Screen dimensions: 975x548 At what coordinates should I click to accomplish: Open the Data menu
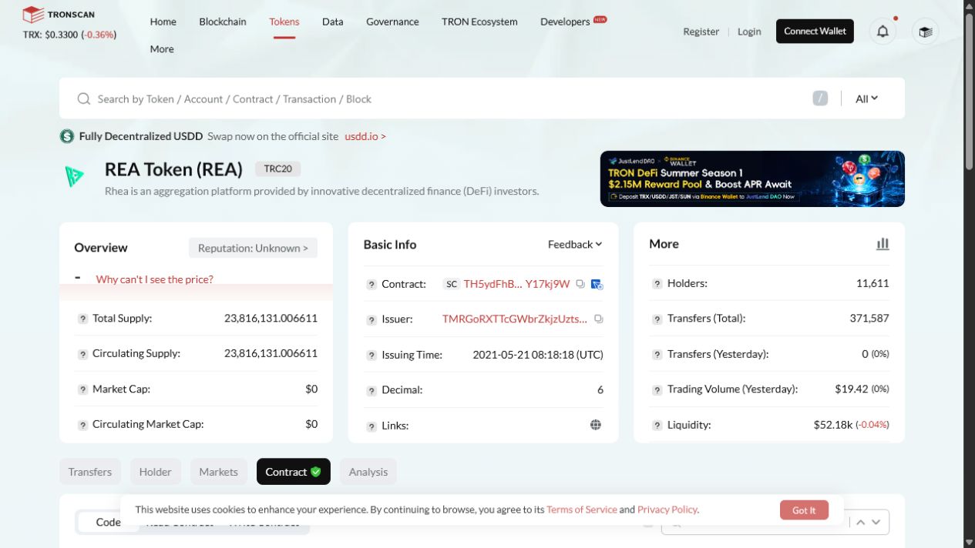333,22
